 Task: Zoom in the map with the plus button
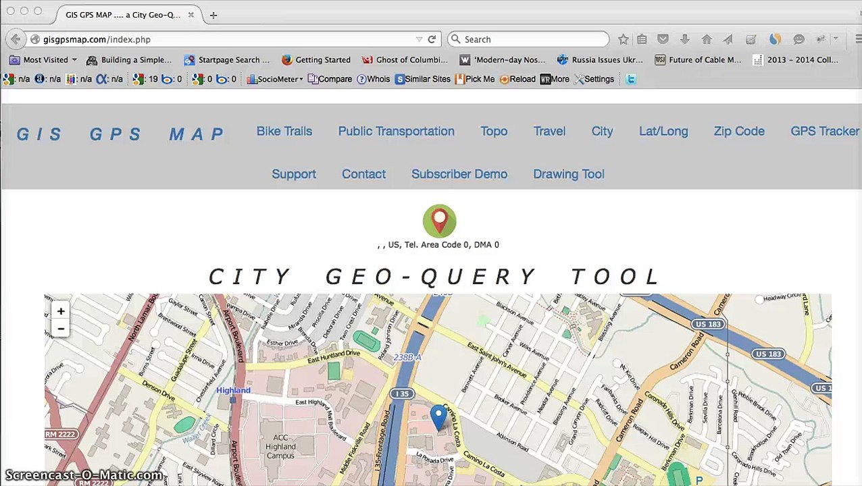pyautogui.click(x=61, y=311)
